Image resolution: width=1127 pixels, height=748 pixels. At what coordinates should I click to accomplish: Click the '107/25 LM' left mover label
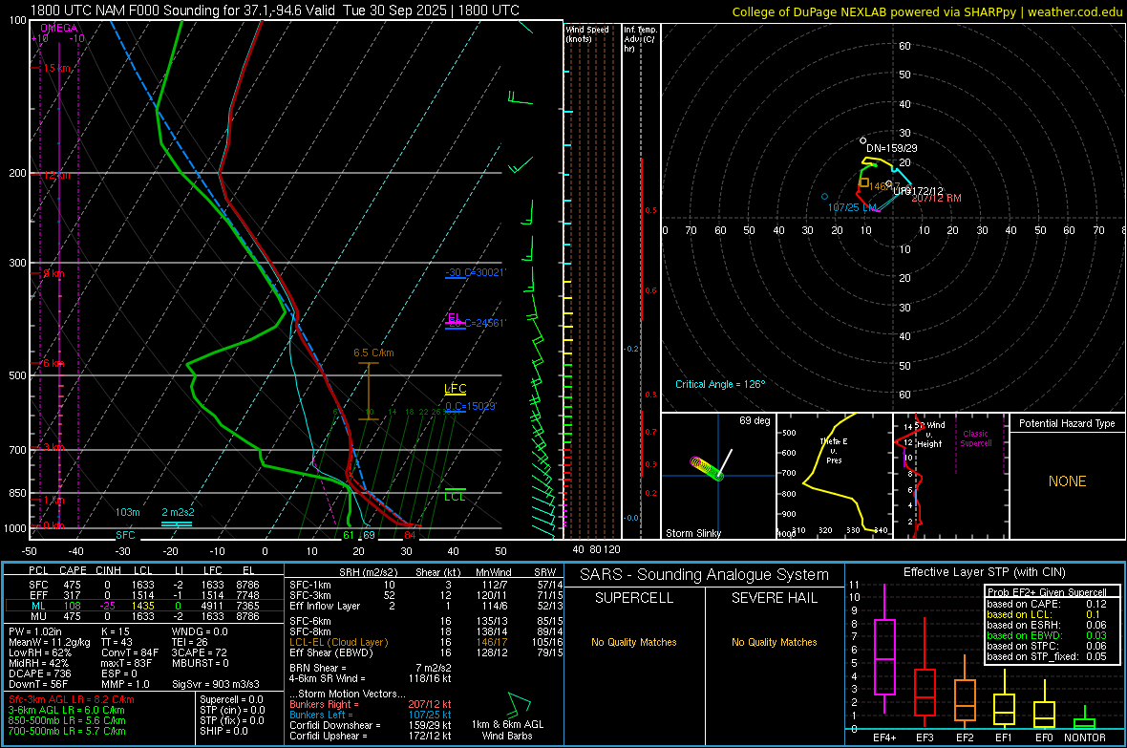[x=853, y=207]
